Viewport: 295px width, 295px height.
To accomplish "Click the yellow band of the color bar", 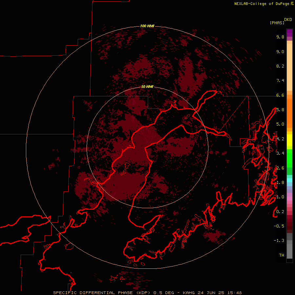I will 289,140.
